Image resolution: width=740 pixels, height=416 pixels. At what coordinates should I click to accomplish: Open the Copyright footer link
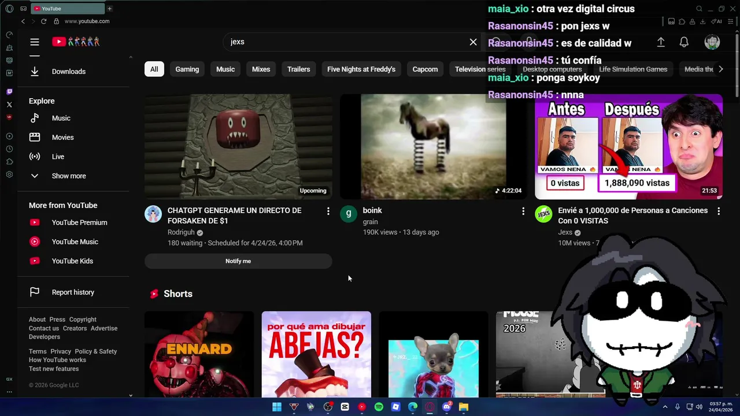click(x=83, y=320)
